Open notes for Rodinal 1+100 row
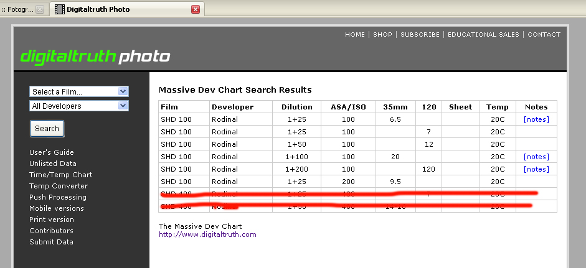This screenshot has height=268, width=586. click(536, 157)
